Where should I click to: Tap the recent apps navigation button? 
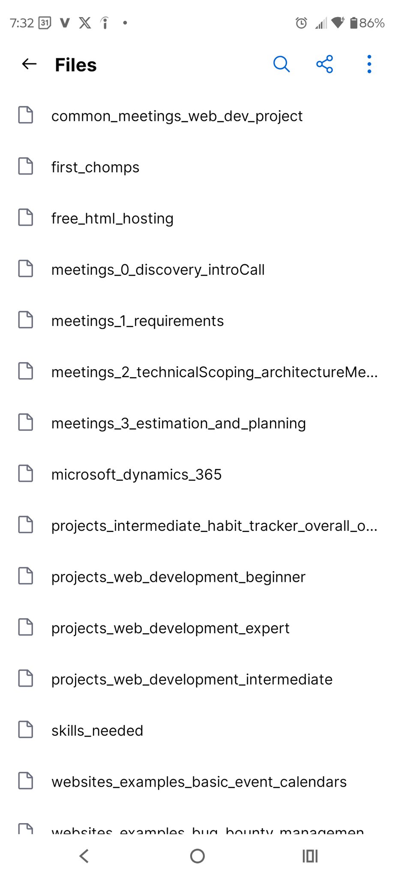310,856
